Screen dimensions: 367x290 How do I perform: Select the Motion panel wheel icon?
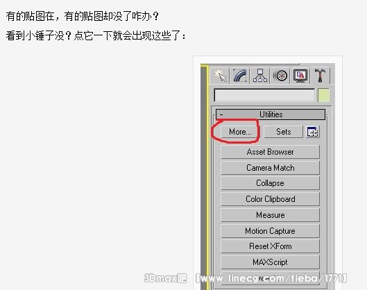(280, 76)
